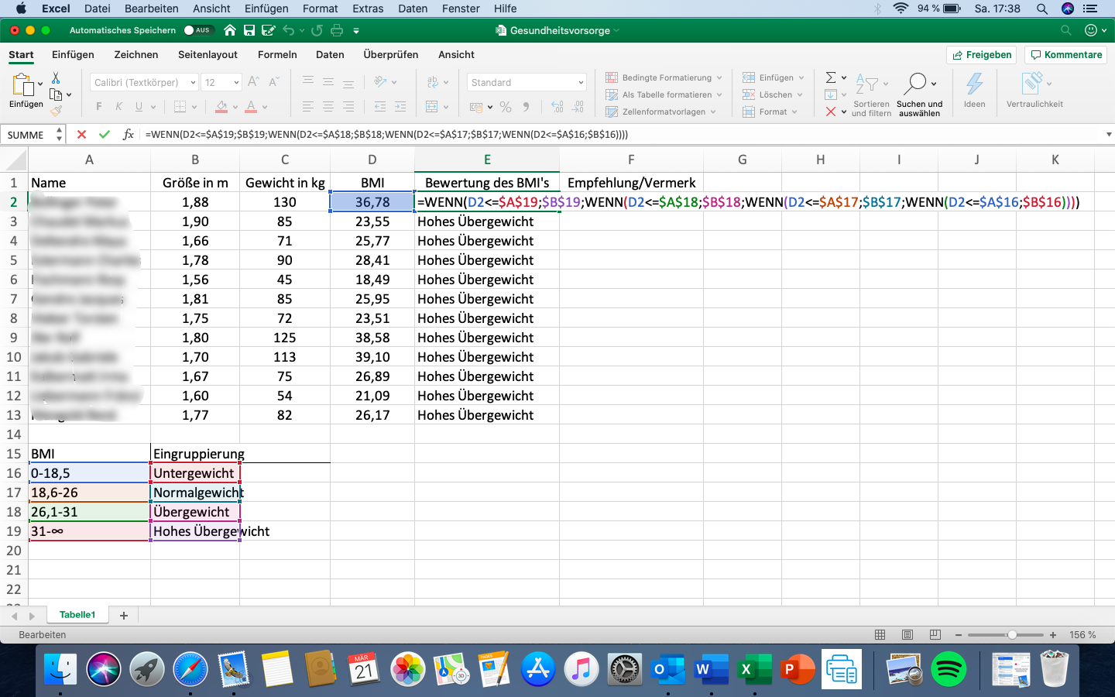Switch to normal grid view
Image resolution: width=1115 pixels, height=697 pixels.
(880, 634)
